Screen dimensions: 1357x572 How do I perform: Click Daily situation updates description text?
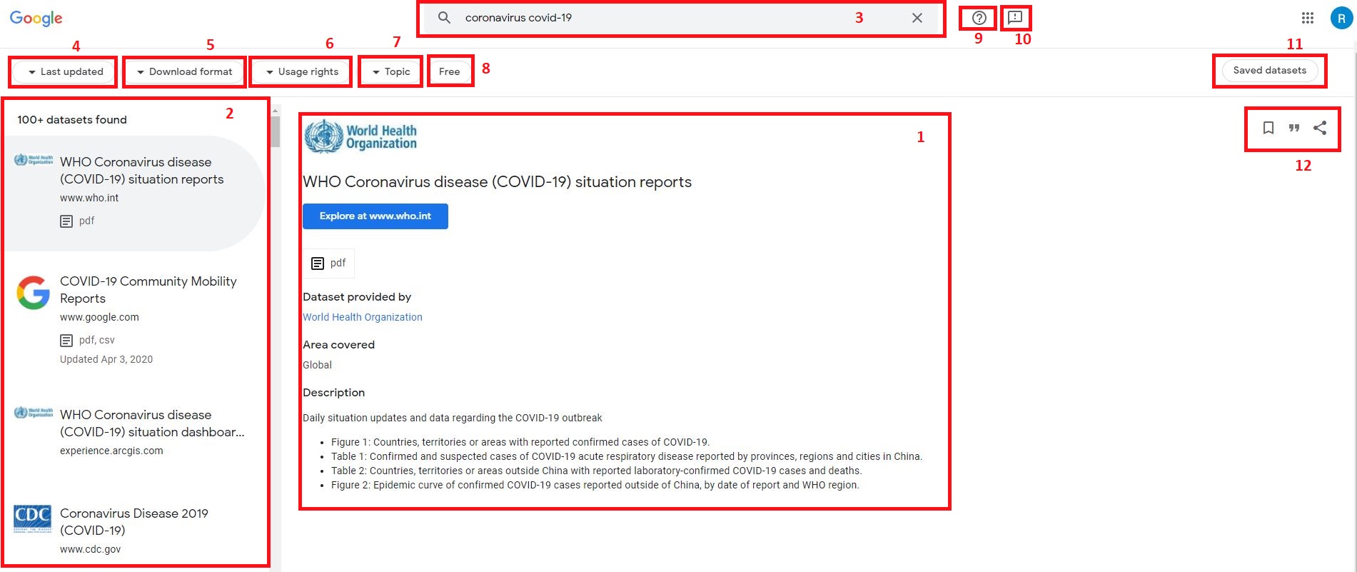(x=453, y=418)
